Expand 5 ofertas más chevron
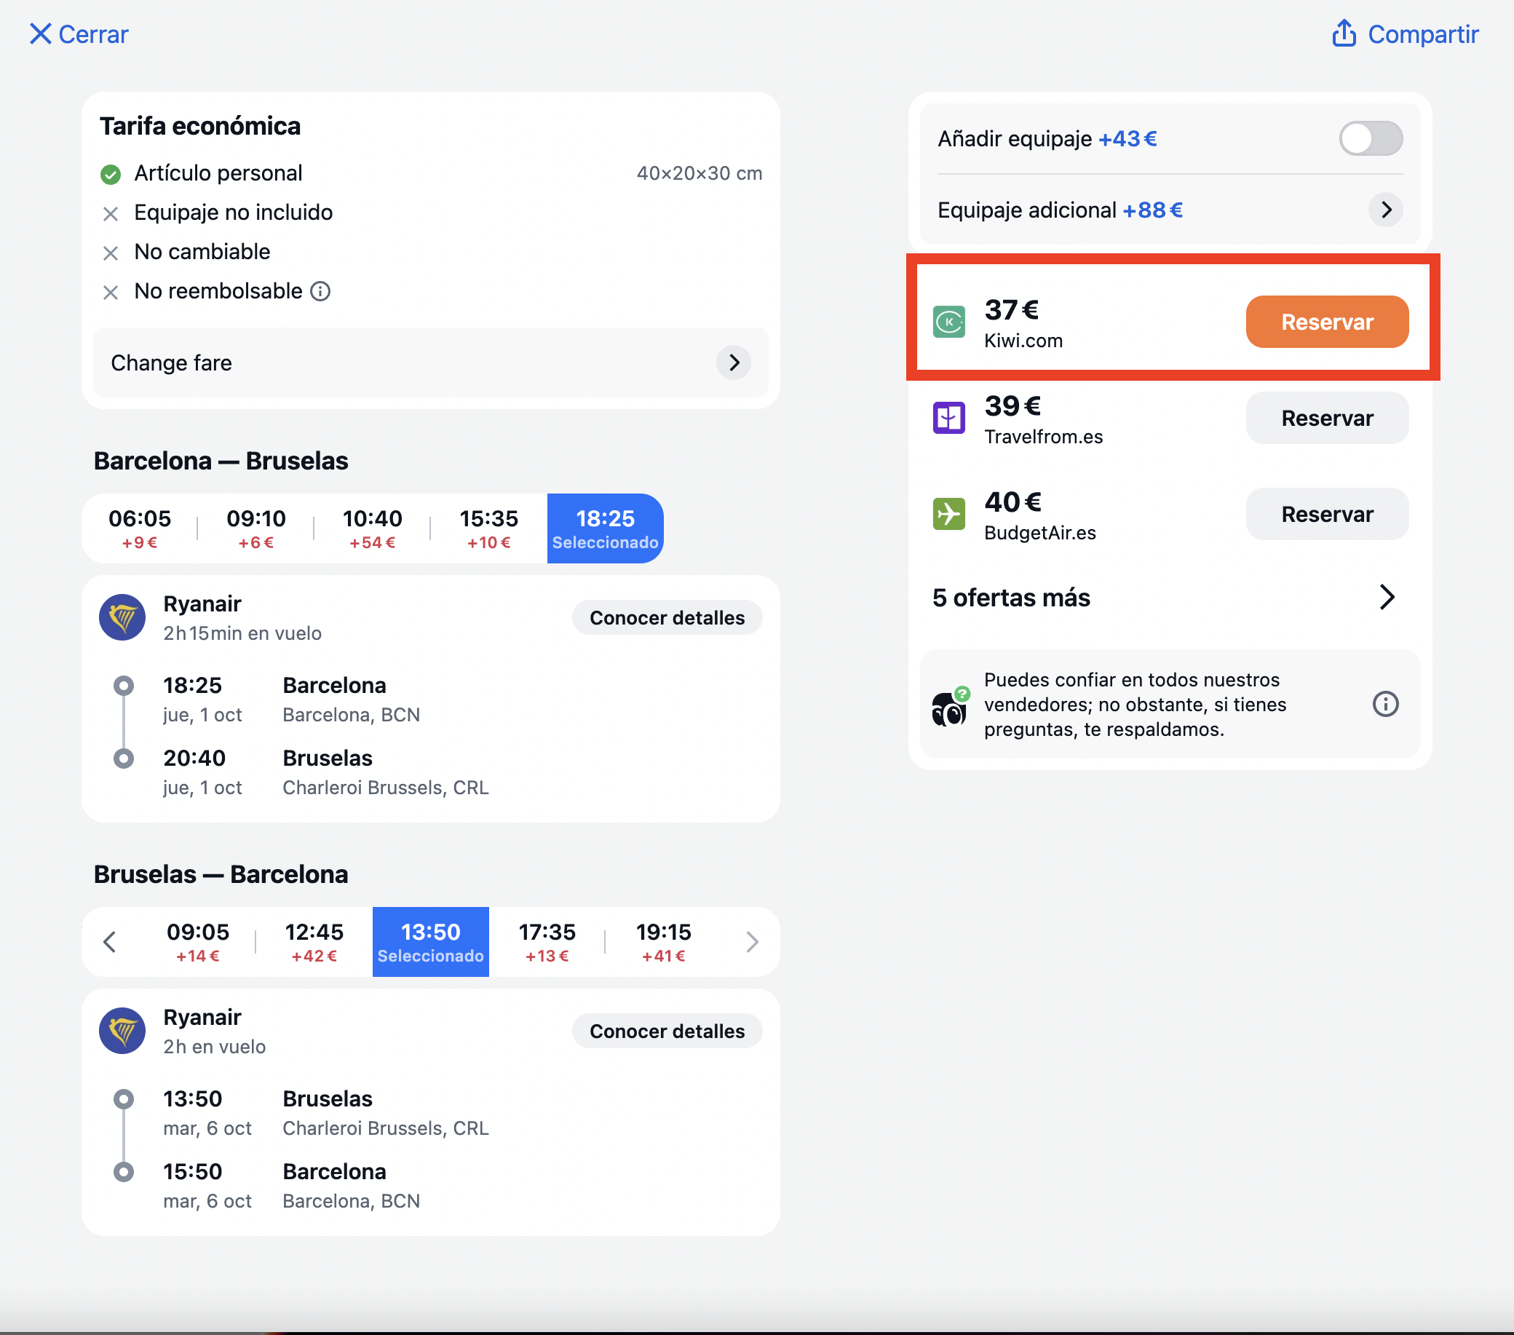 (1387, 597)
